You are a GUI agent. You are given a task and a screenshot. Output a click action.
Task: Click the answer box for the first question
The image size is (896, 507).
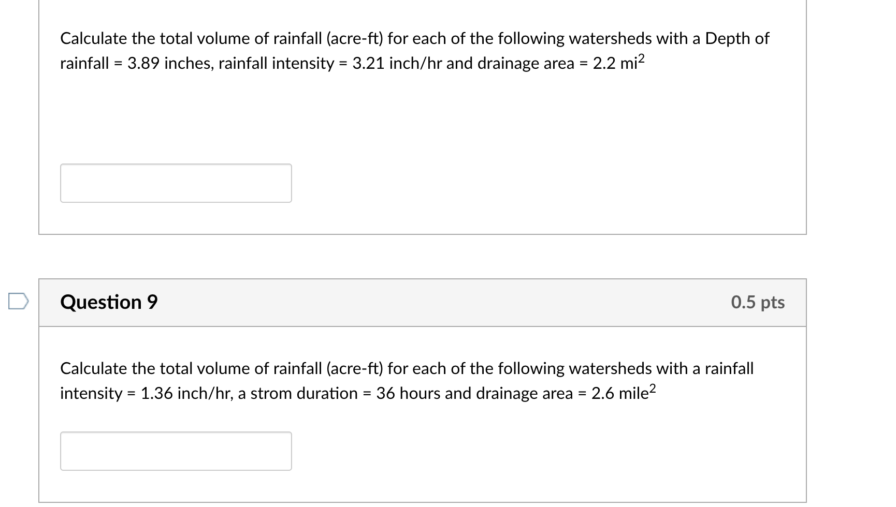click(176, 183)
